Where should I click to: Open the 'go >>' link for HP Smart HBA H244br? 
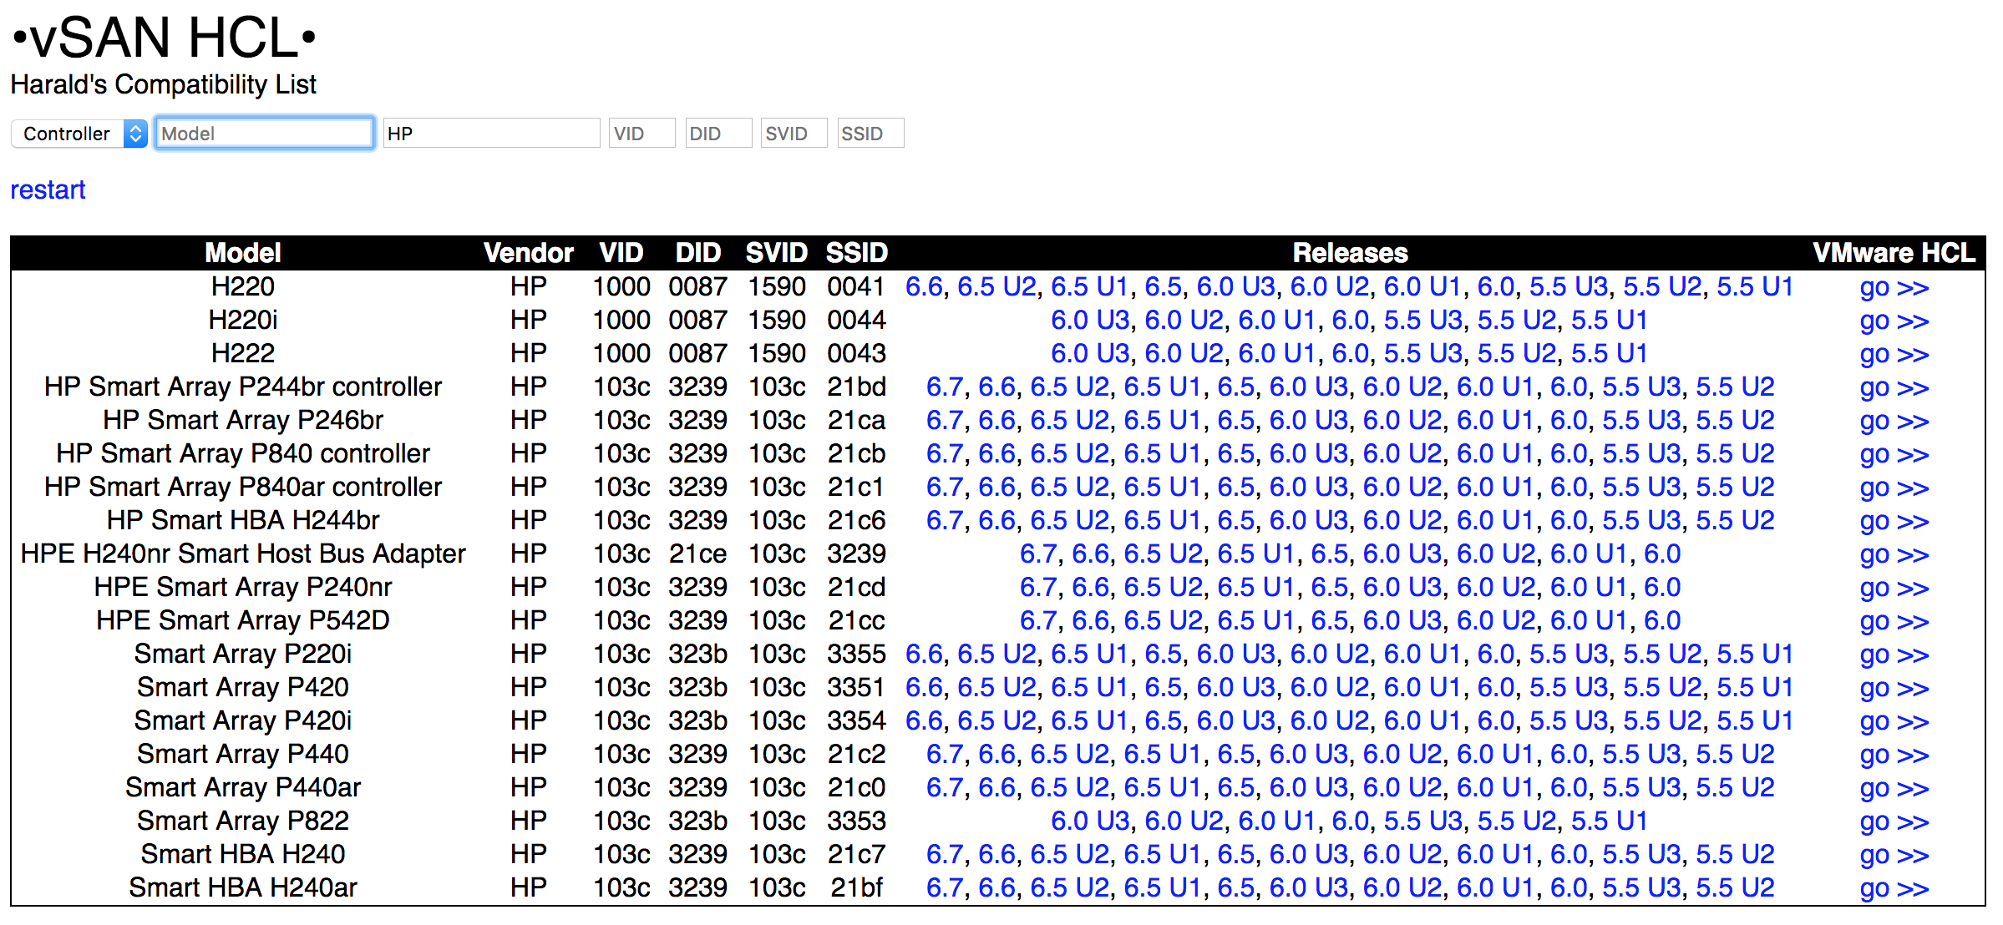1894,521
